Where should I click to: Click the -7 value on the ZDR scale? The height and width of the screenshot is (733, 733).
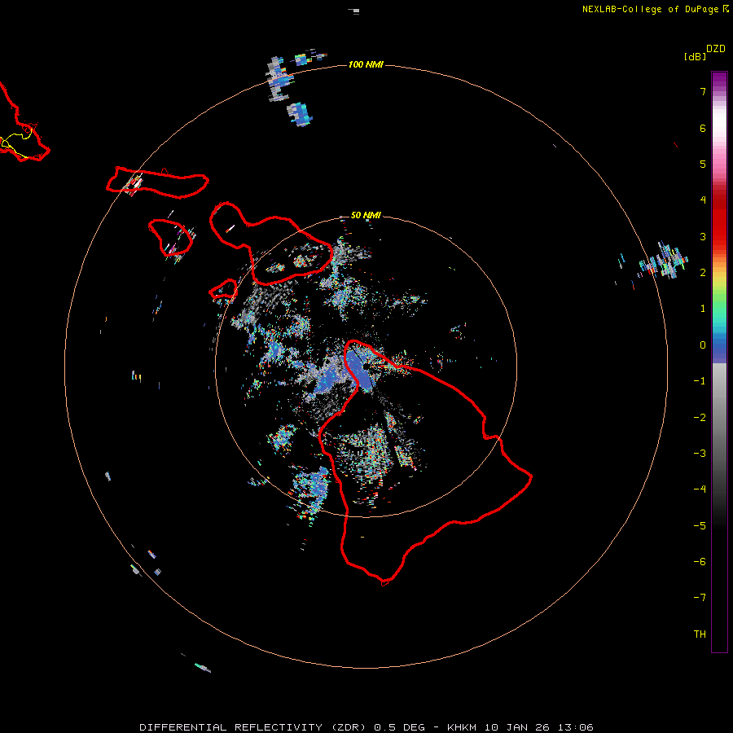[x=700, y=598]
